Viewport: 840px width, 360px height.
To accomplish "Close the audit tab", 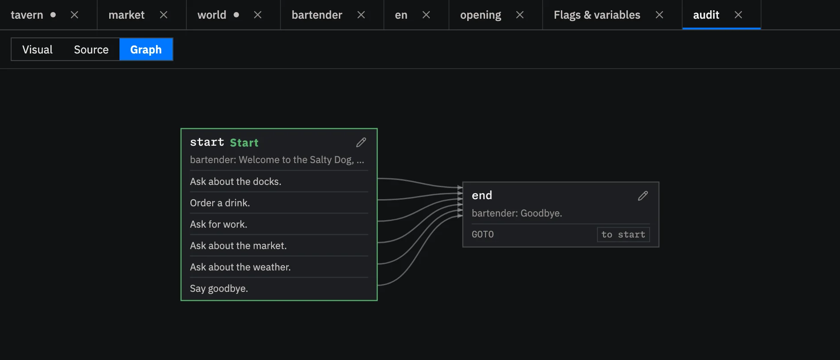I will coord(738,15).
